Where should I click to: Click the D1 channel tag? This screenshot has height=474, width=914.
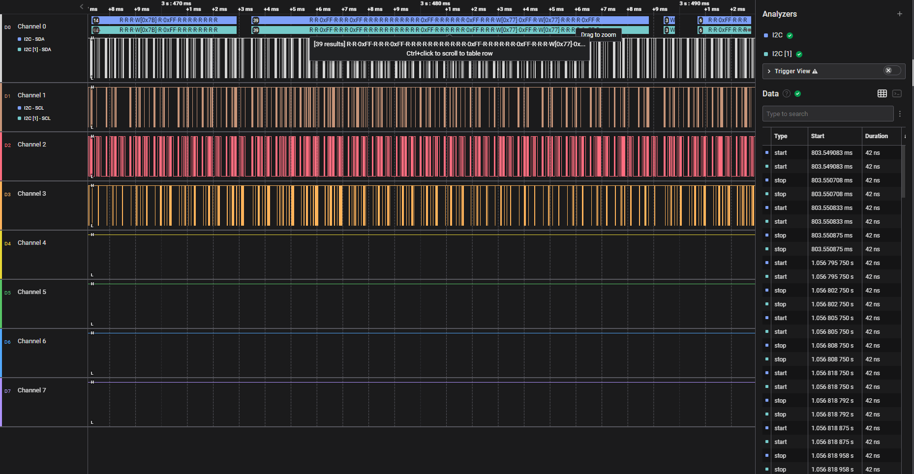[x=7, y=96]
